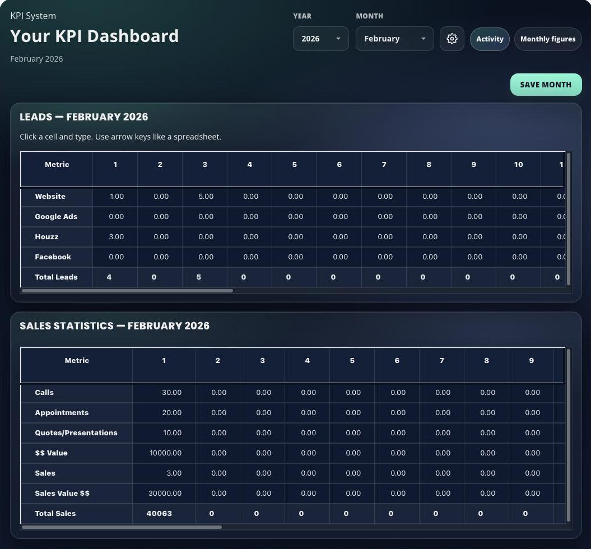Screen dimensions: 591x549
Task: Switch to the Monthly figures view
Action: pyautogui.click(x=547, y=39)
